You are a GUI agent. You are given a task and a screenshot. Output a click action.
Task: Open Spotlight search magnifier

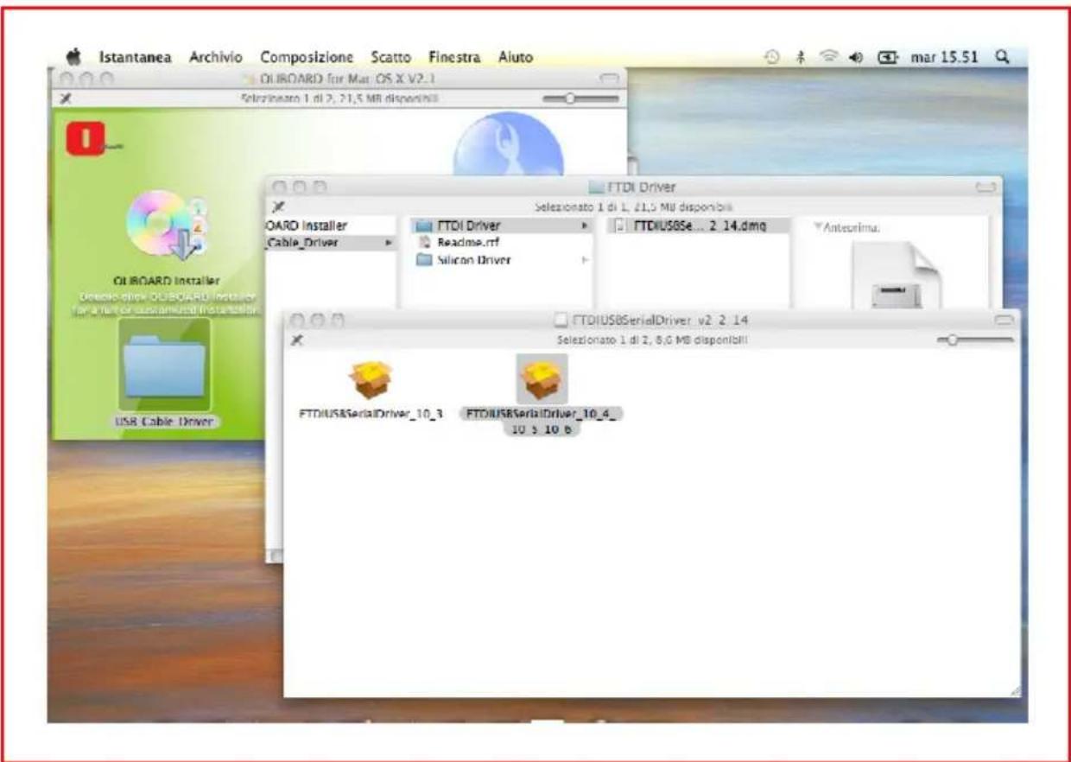tap(1002, 57)
